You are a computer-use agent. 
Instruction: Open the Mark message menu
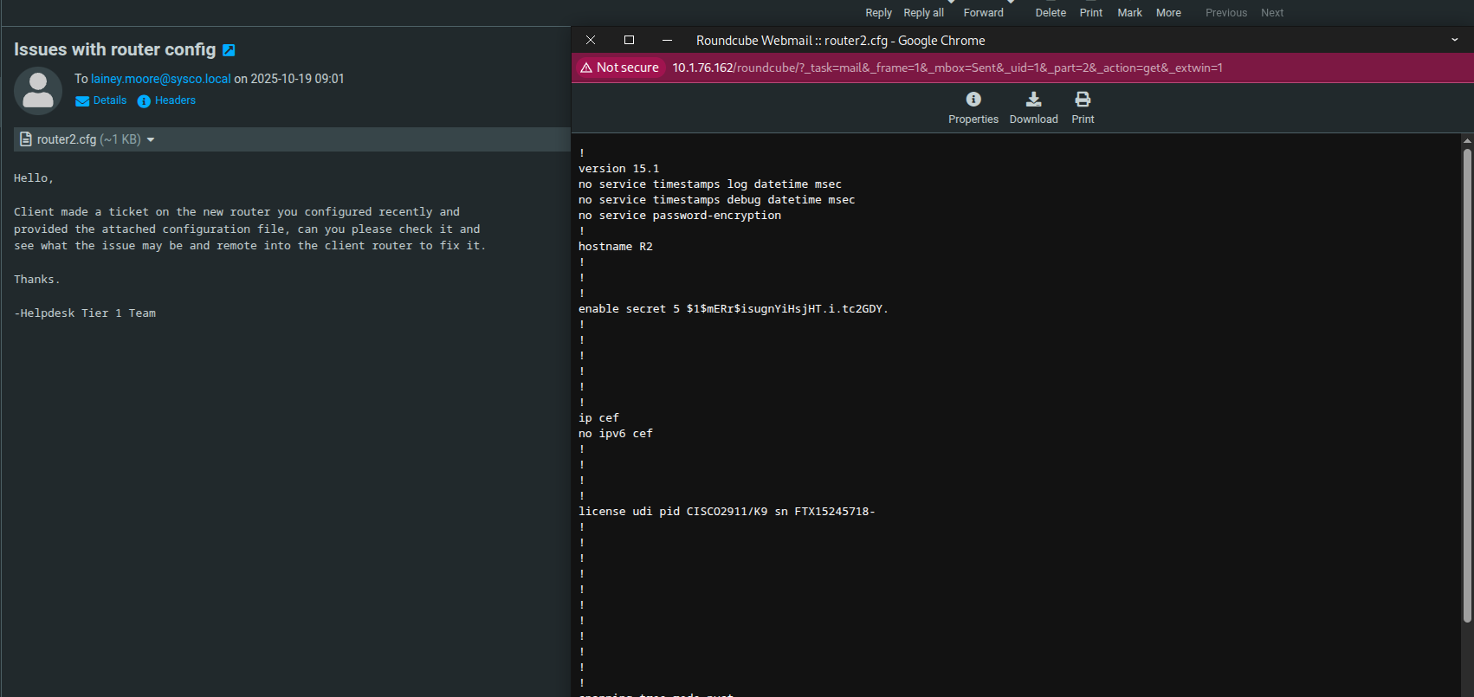coord(1129,12)
